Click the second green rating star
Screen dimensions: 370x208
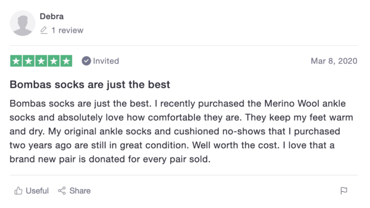29,61
